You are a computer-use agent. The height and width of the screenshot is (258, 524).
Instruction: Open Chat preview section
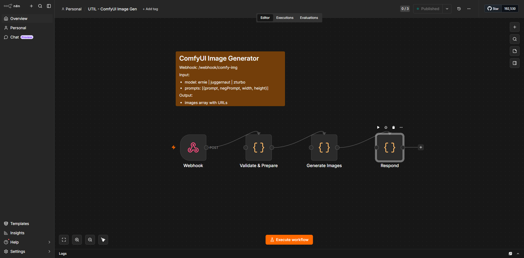pyautogui.click(x=27, y=37)
